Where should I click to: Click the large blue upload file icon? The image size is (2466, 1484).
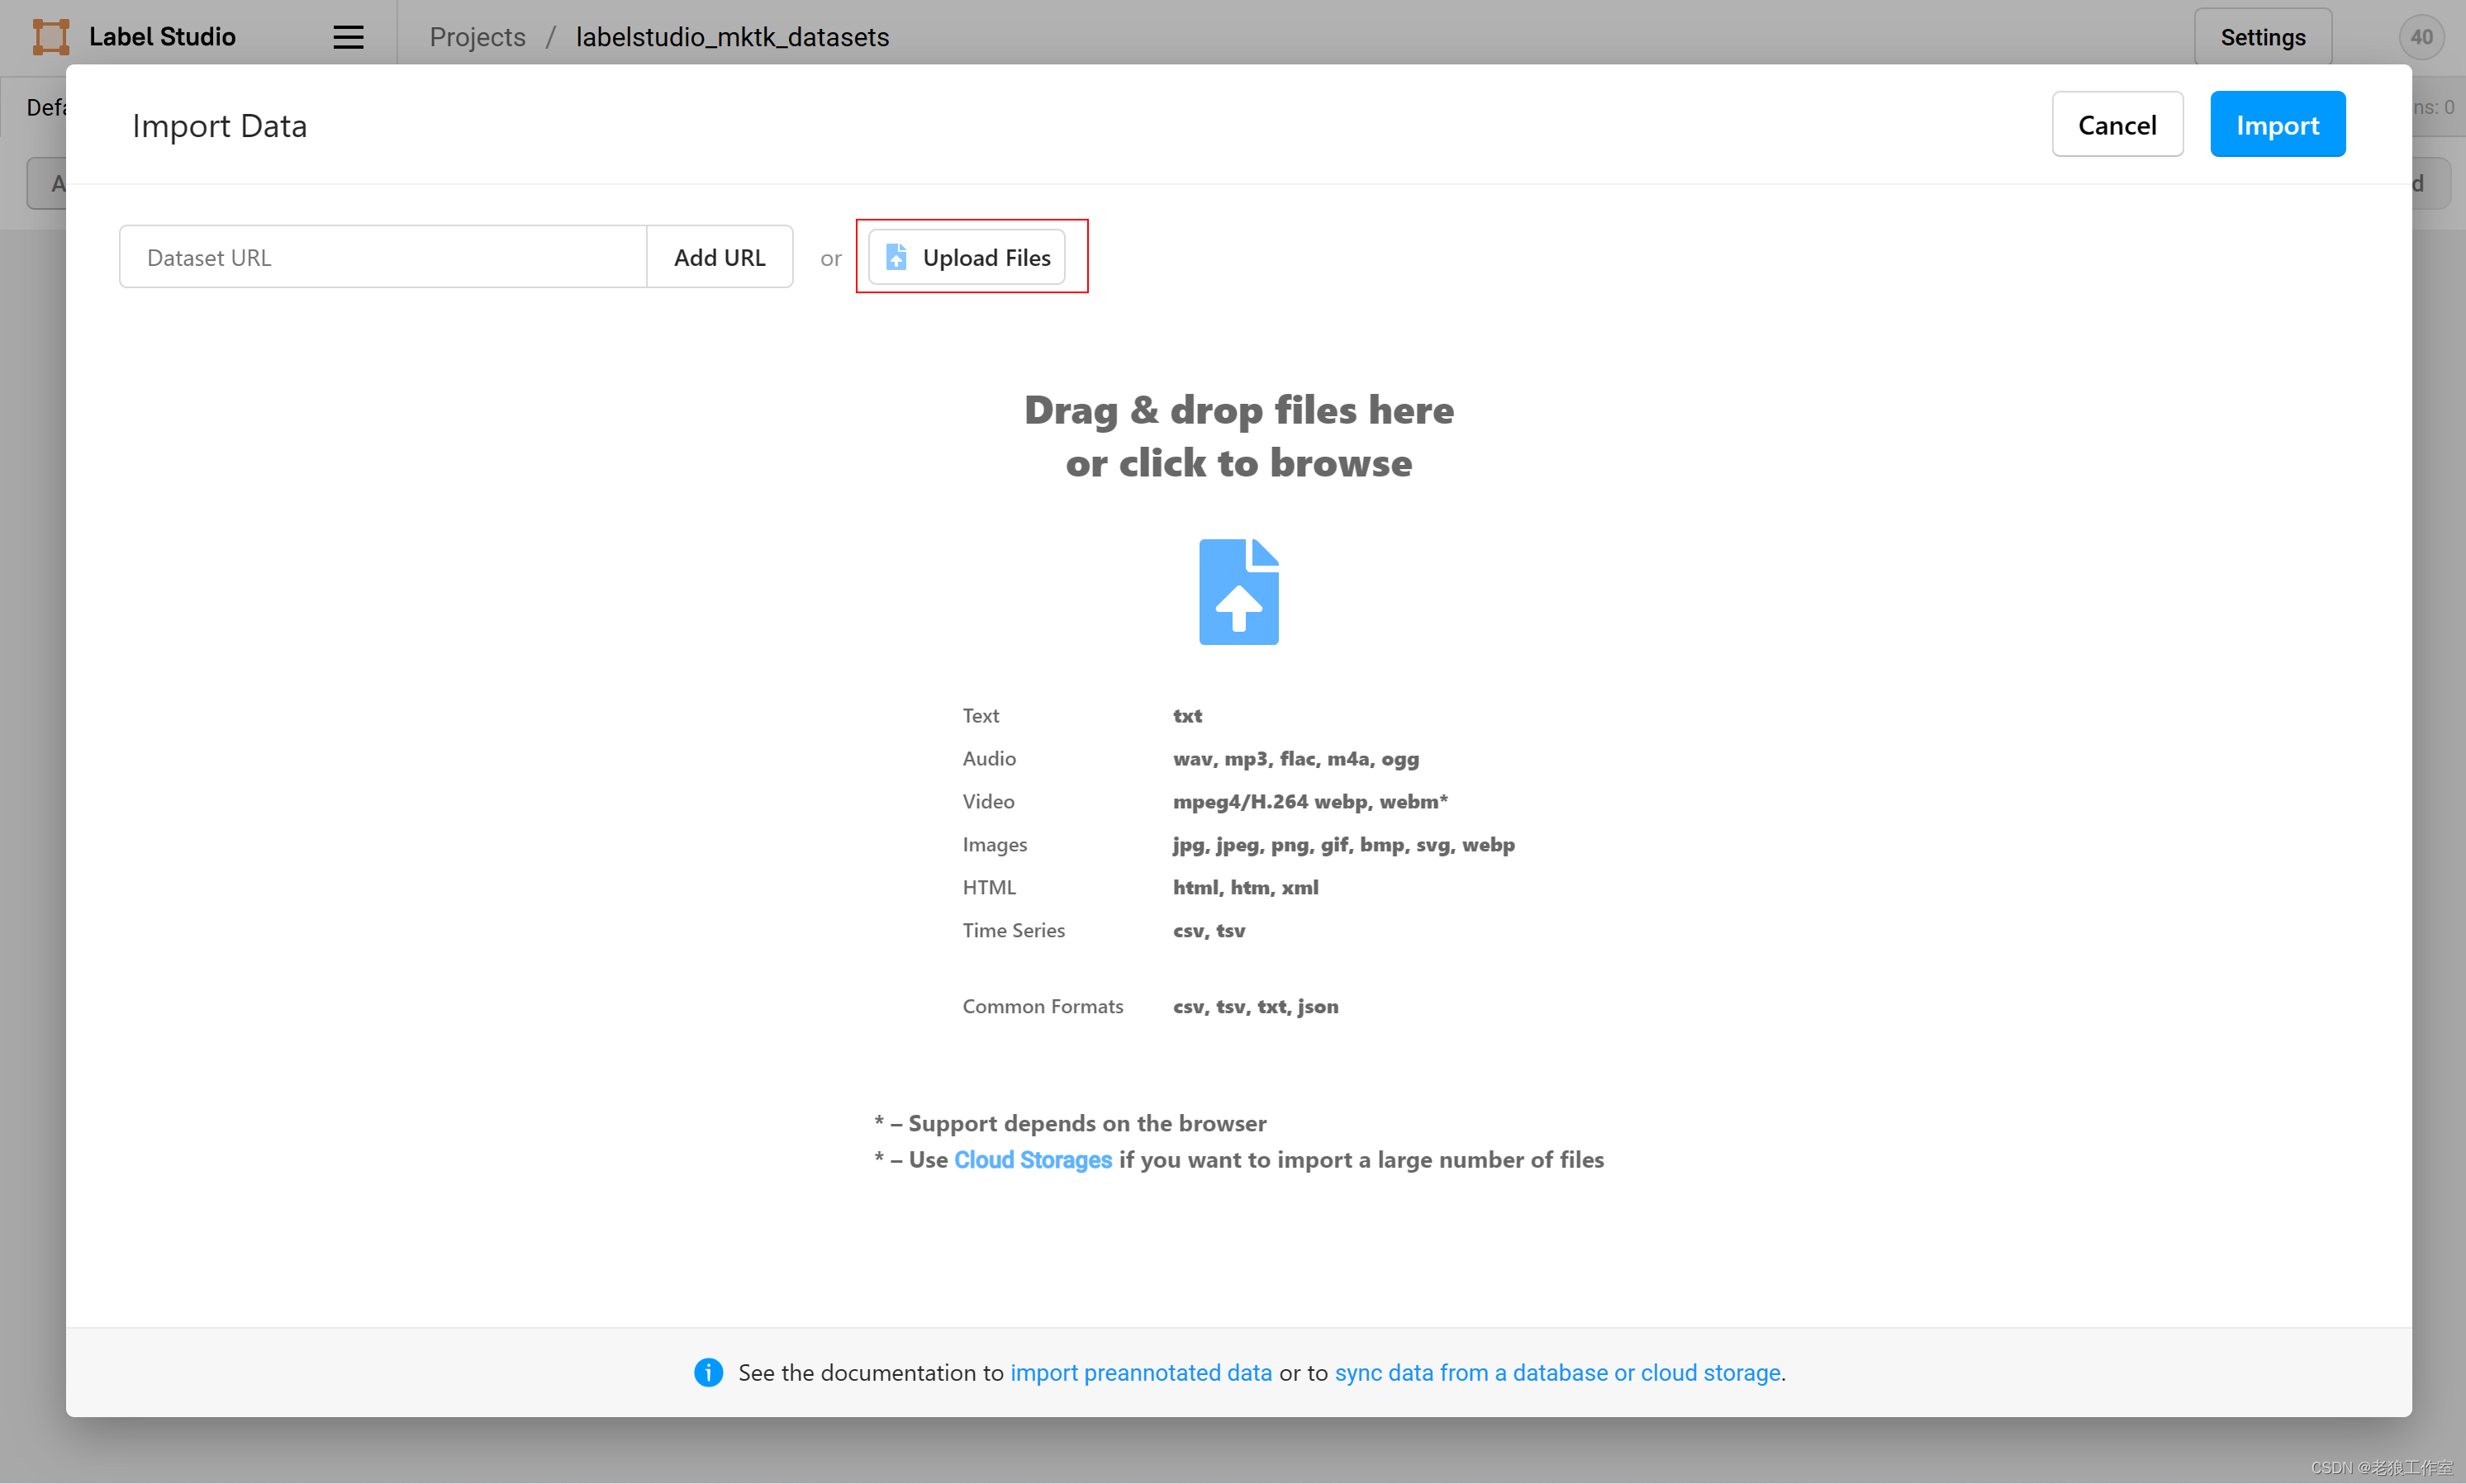(1238, 592)
